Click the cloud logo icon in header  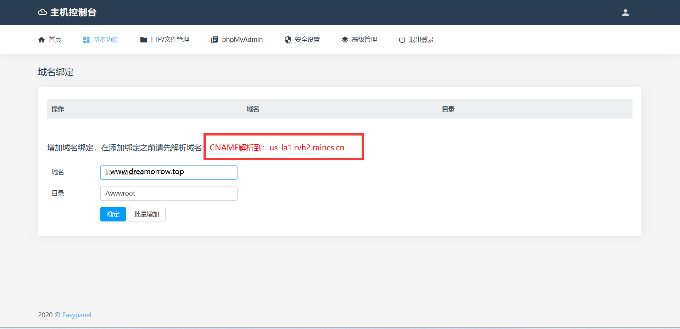[x=42, y=12]
